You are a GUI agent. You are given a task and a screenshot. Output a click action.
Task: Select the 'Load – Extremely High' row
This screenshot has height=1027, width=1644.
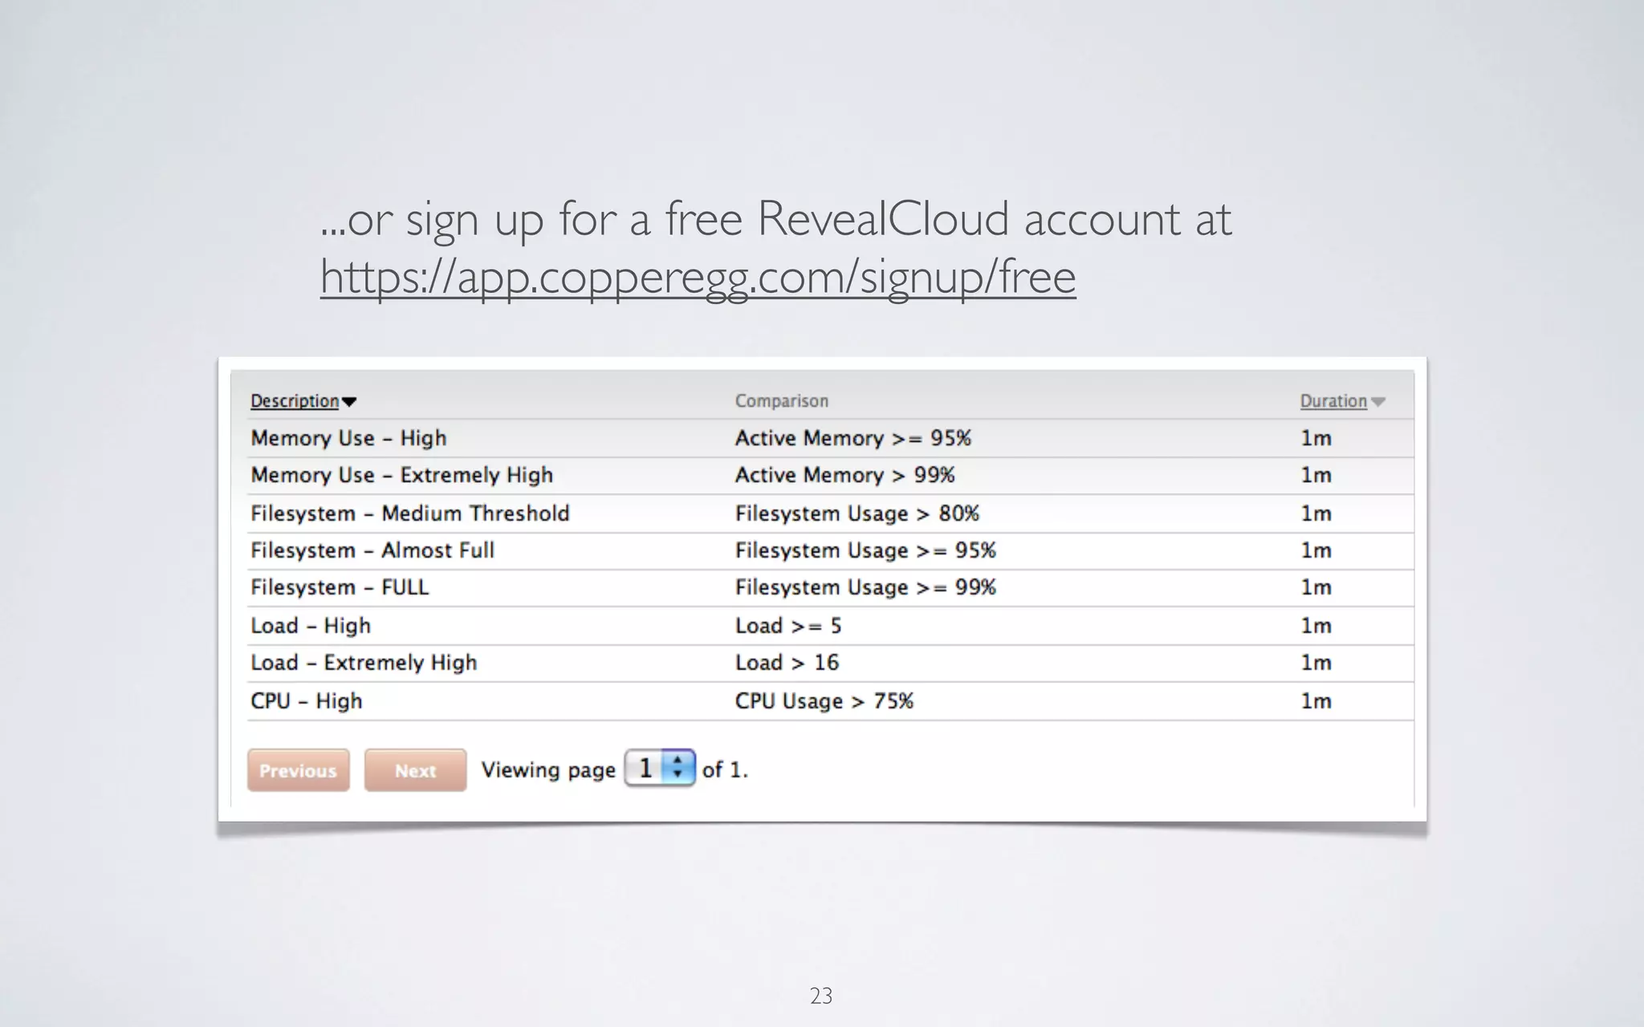tap(830, 664)
